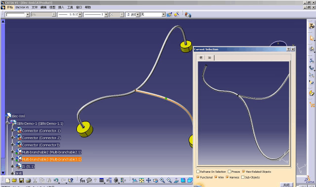The width and height of the screenshot is (316, 187).
Task: Toggle the Wire checkbox
Action: [x=216, y=177]
